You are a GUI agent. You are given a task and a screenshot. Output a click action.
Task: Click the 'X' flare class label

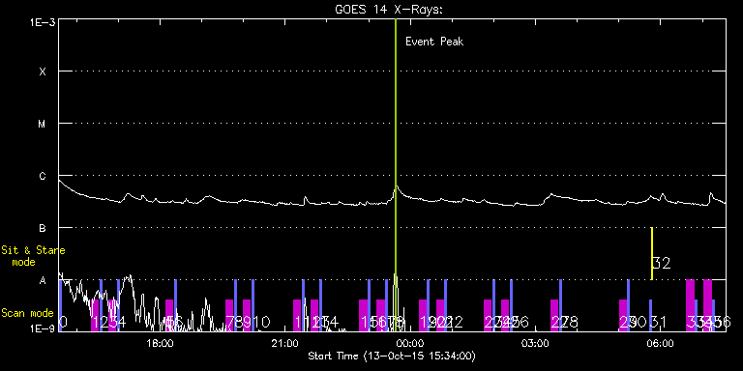pos(43,71)
